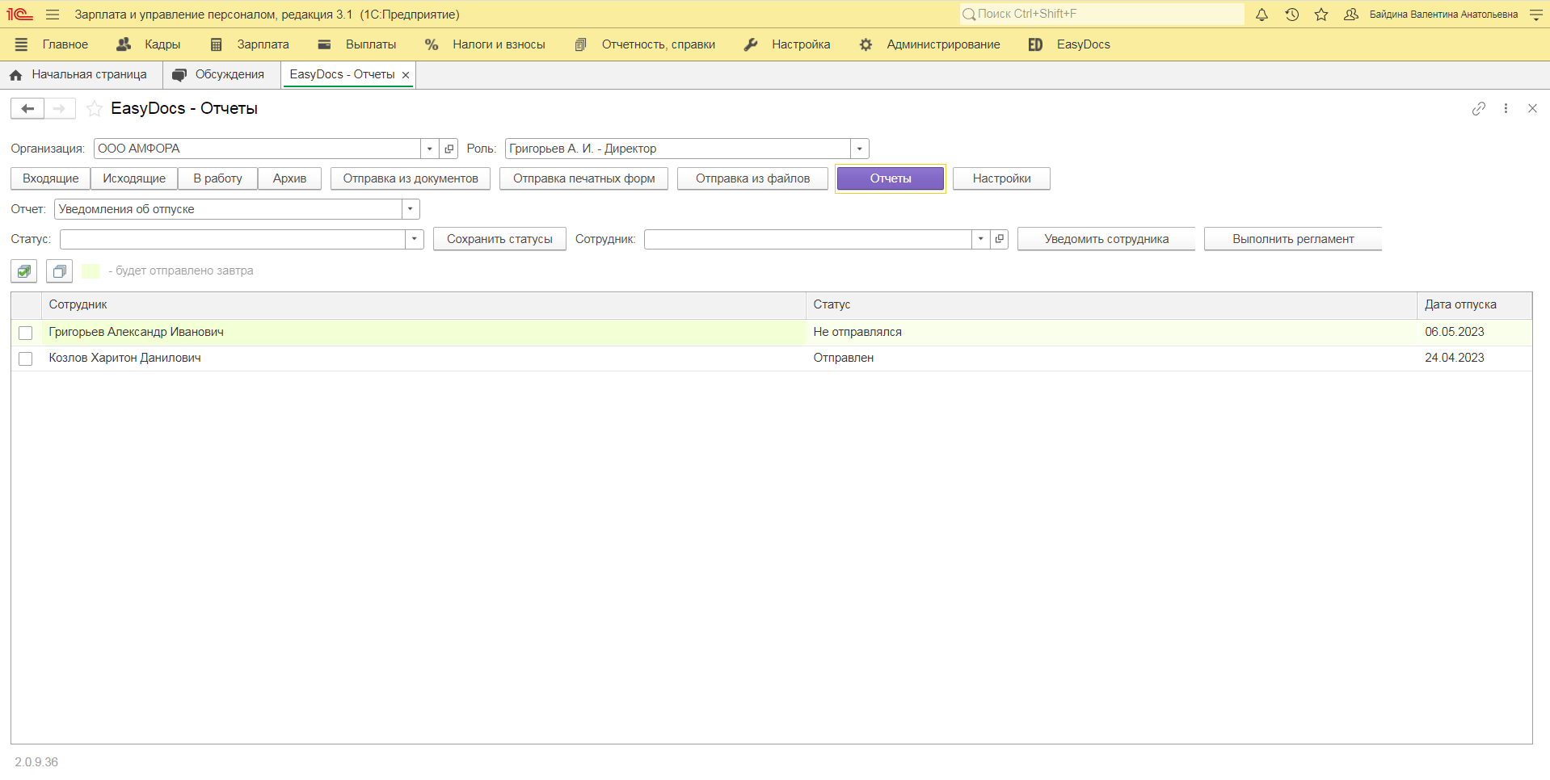Open the More actions menu with the ellipsis icon

(x=1505, y=108)
